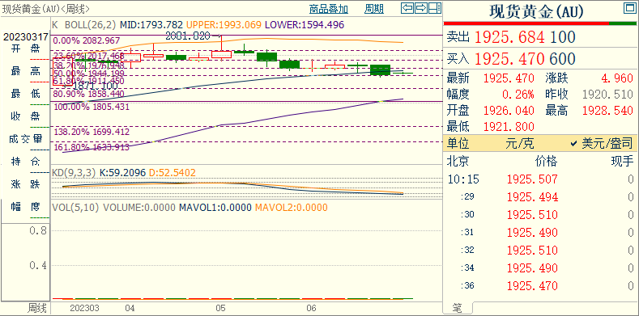This screenshot has width=639, height=316.
Task: Toggle the side panel layout icon
Action: coord(435,8)
